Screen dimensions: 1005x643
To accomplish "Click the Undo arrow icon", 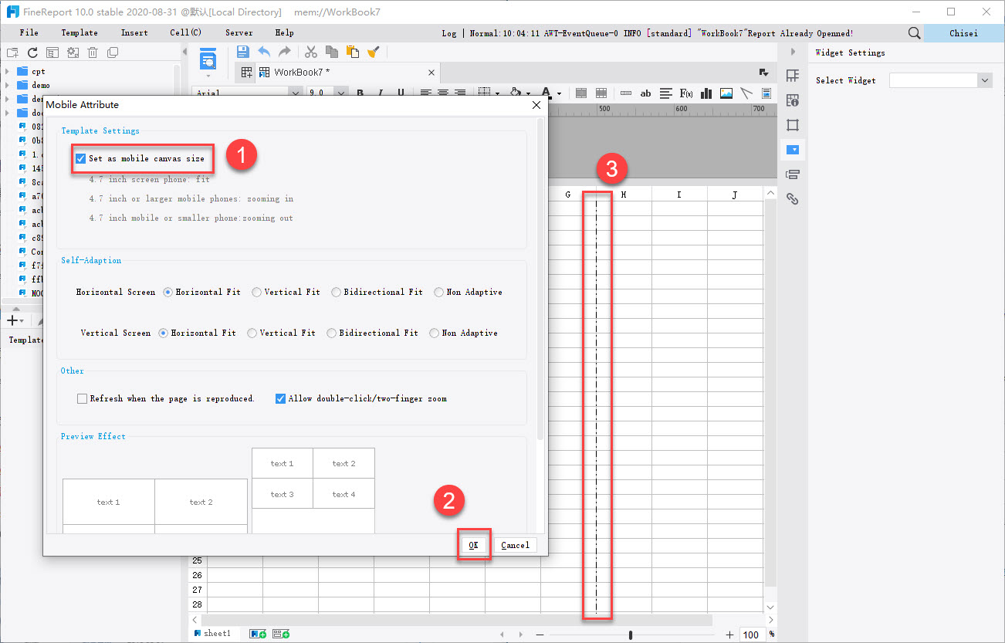I will [x=264, y=52].
